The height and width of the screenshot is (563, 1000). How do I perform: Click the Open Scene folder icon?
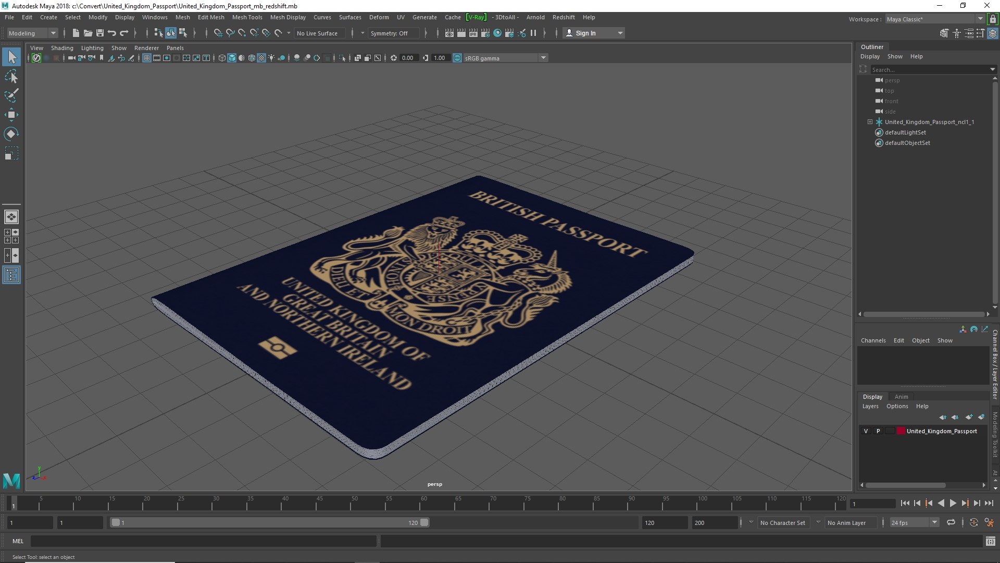coord(87,33)
